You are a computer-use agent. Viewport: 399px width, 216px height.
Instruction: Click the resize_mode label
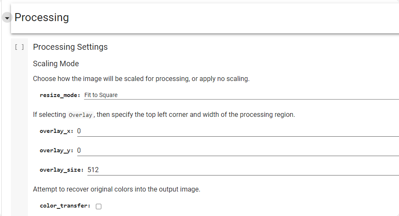60,95
